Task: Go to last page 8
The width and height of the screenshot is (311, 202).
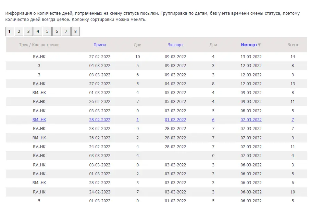Action: point(75,31)
